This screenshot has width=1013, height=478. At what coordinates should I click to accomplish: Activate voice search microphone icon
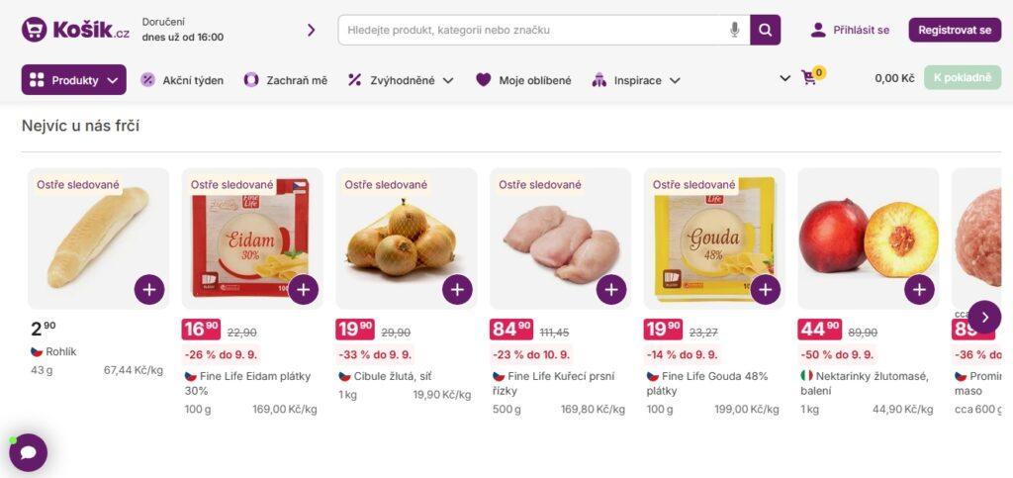click(734, 30)
